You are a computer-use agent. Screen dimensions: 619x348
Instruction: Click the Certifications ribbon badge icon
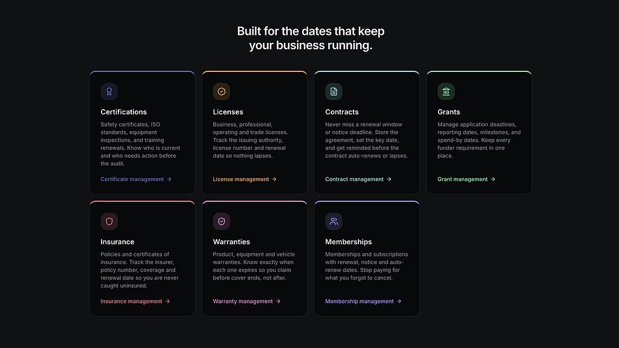[109, 92]
